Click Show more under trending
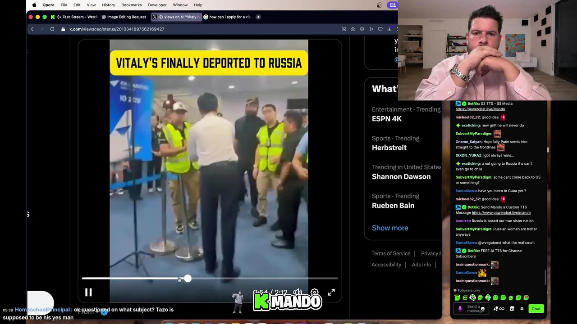Screen dimensions: 577x324 click(390, 228)
